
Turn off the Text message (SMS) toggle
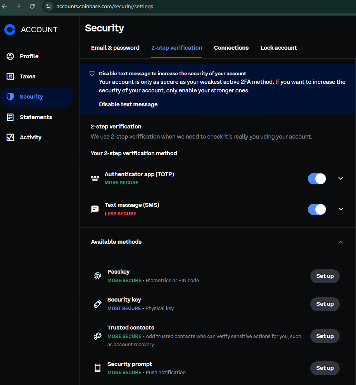(317, 209)
